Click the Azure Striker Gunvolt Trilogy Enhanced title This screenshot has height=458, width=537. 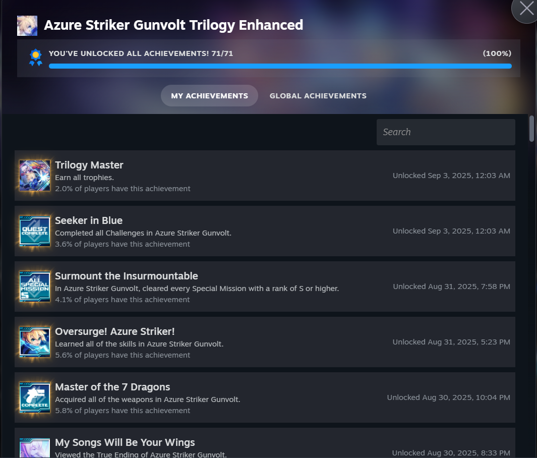coord(173,25)
